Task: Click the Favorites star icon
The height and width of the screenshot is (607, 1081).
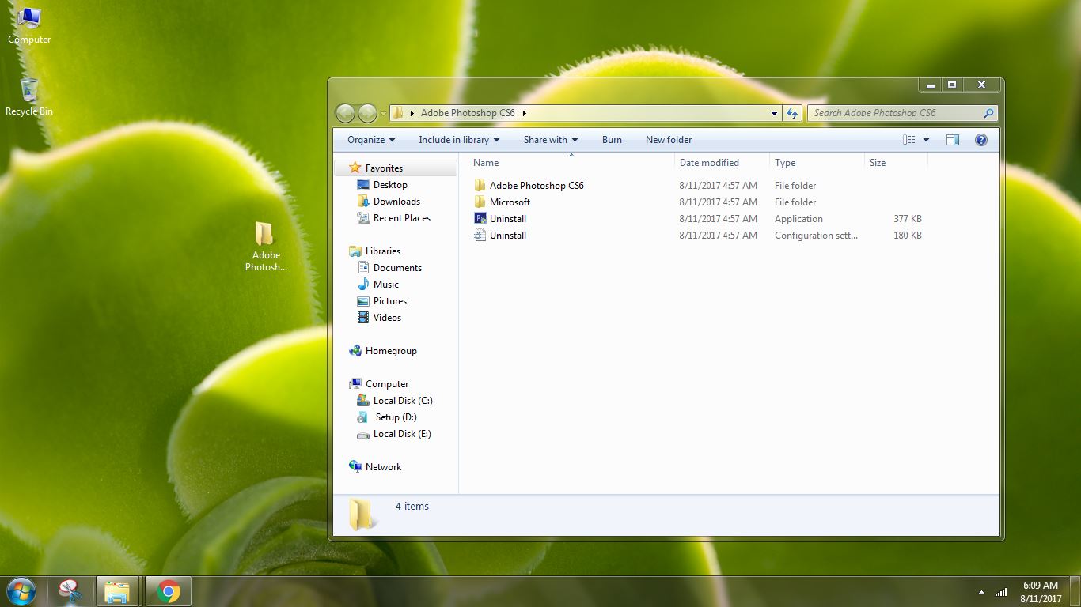Action: (x=355, y=168)
